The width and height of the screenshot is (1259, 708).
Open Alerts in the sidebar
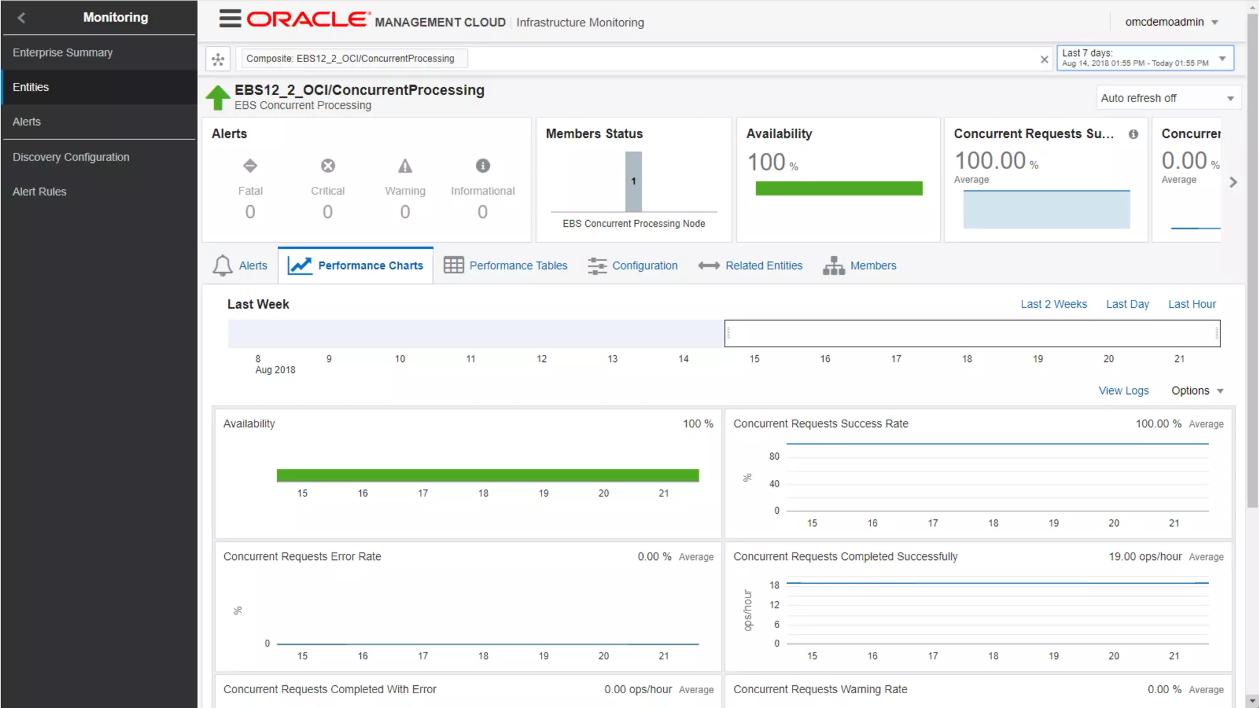[x=98, y=122]
